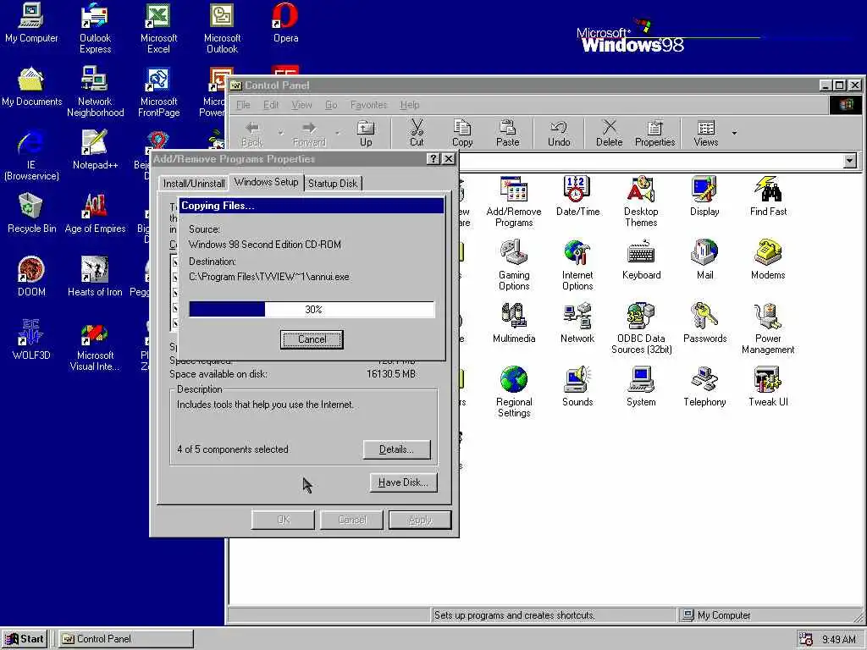The height and width of the screenshot is (650, 867).
Task: Open ODBC Data Sources (32bit) icon
Action: coord(641,328)
